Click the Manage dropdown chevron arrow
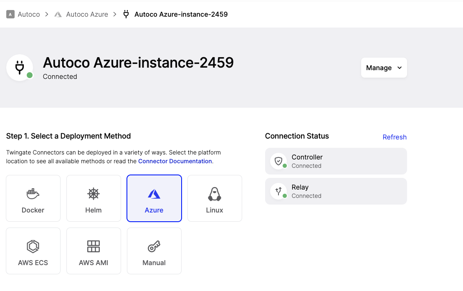Screen dimensions: 463x291 [x=400, y=68]
